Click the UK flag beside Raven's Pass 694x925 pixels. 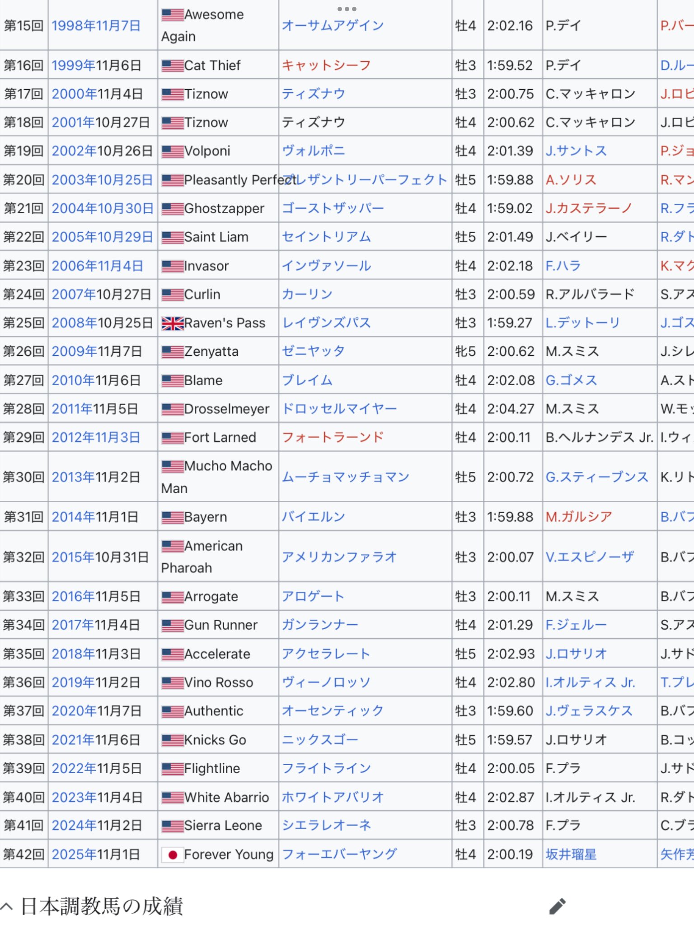click(x=173, y=323)
